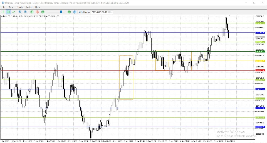Click the gray current price label on axis

pos(260,37)
